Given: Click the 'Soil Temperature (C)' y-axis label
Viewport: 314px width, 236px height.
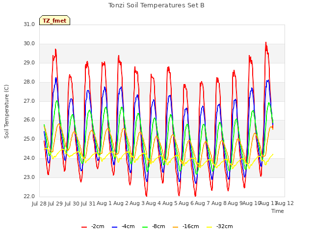Looking at the screenshot, I should click(x=6, y=112).
